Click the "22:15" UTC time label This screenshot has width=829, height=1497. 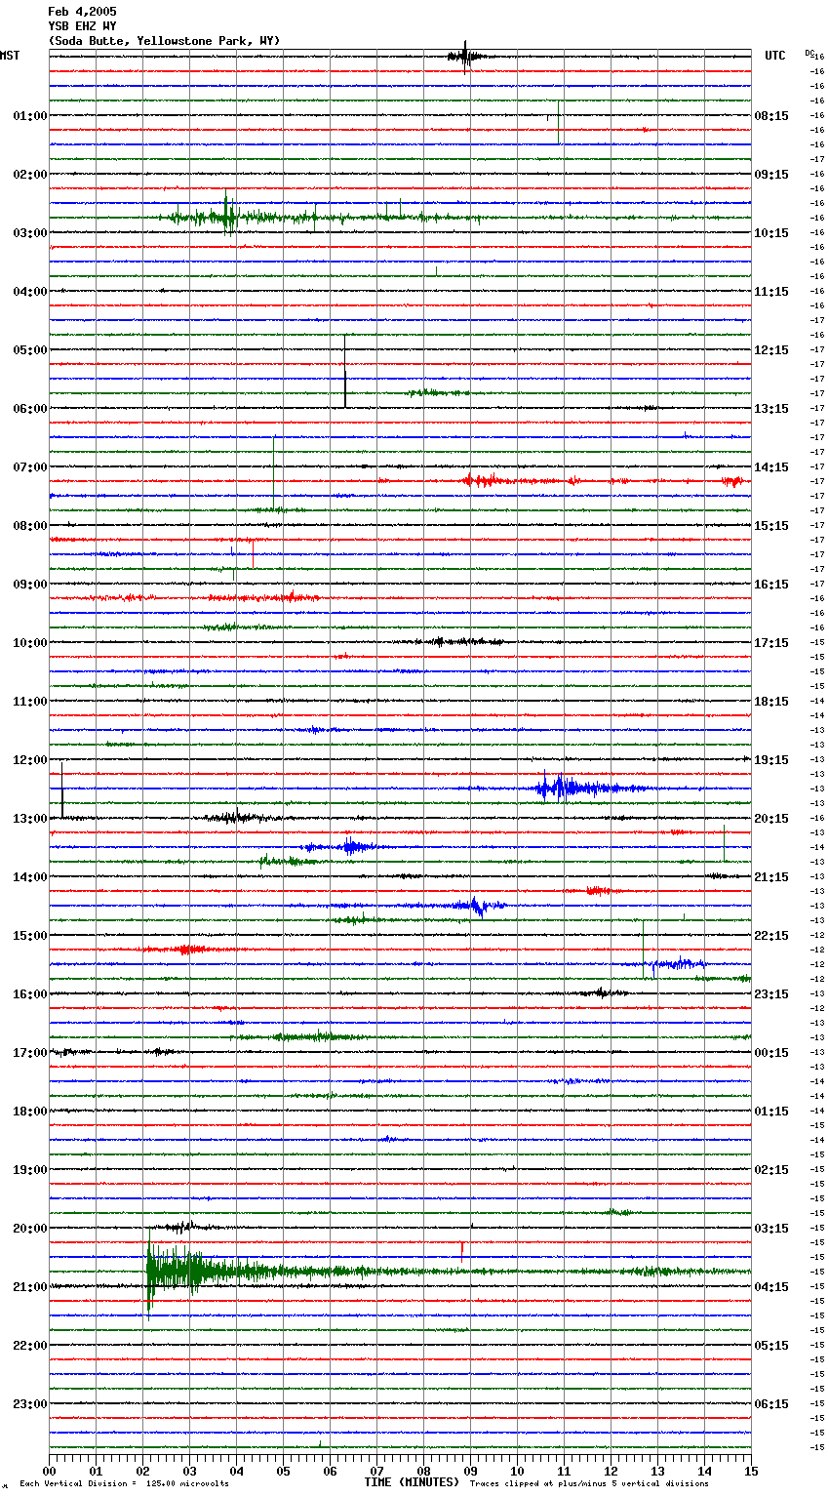(771, 936)
